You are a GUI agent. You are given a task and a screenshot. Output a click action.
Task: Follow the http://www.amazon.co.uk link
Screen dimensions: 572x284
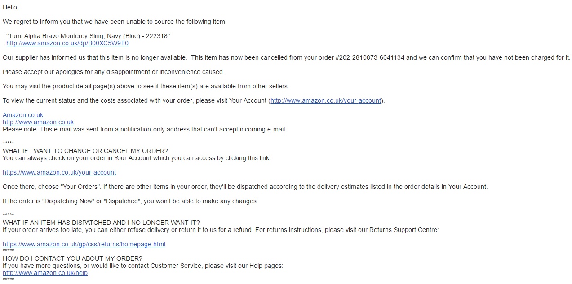(38, 122)
